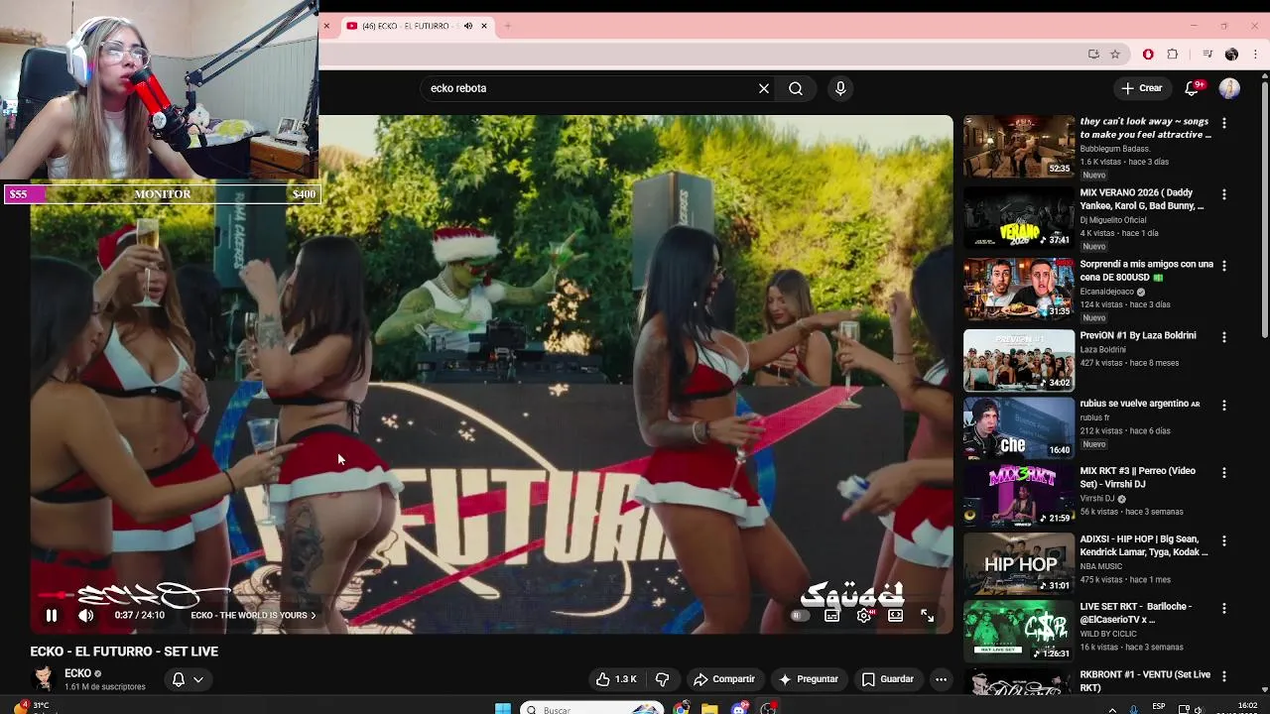Start voice search with microphone
Viewport: 1270px width, 714px height.
tap(840, 88)
